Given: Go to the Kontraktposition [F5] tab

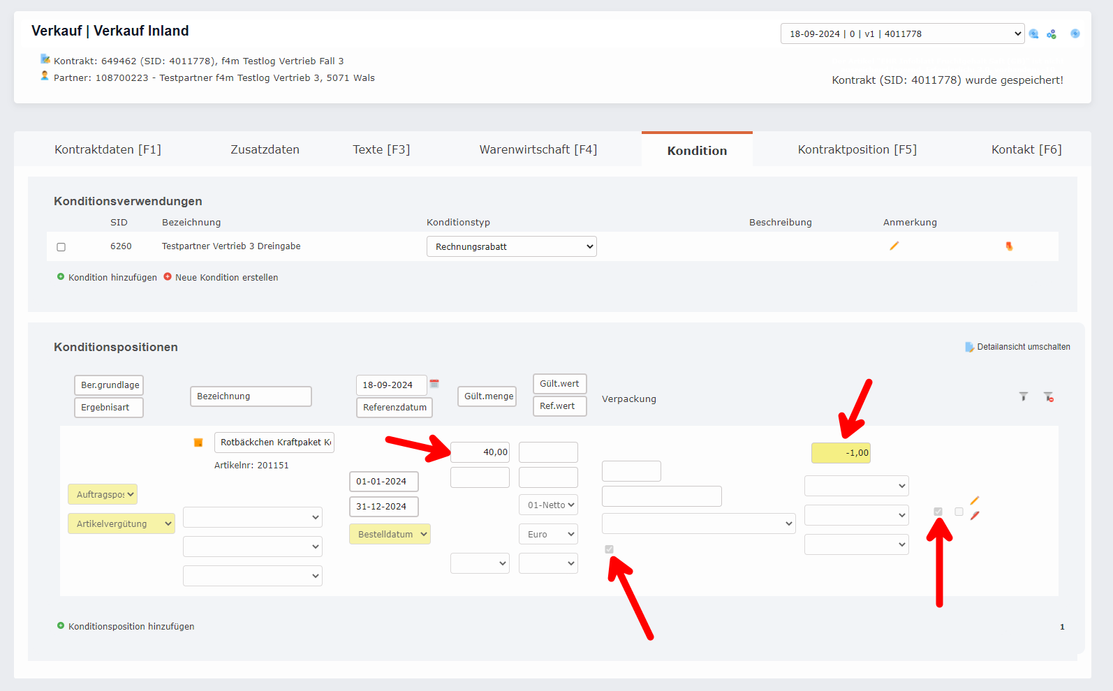Looking at the screenshot, I should pyautogui.click(x=857, y=149).
